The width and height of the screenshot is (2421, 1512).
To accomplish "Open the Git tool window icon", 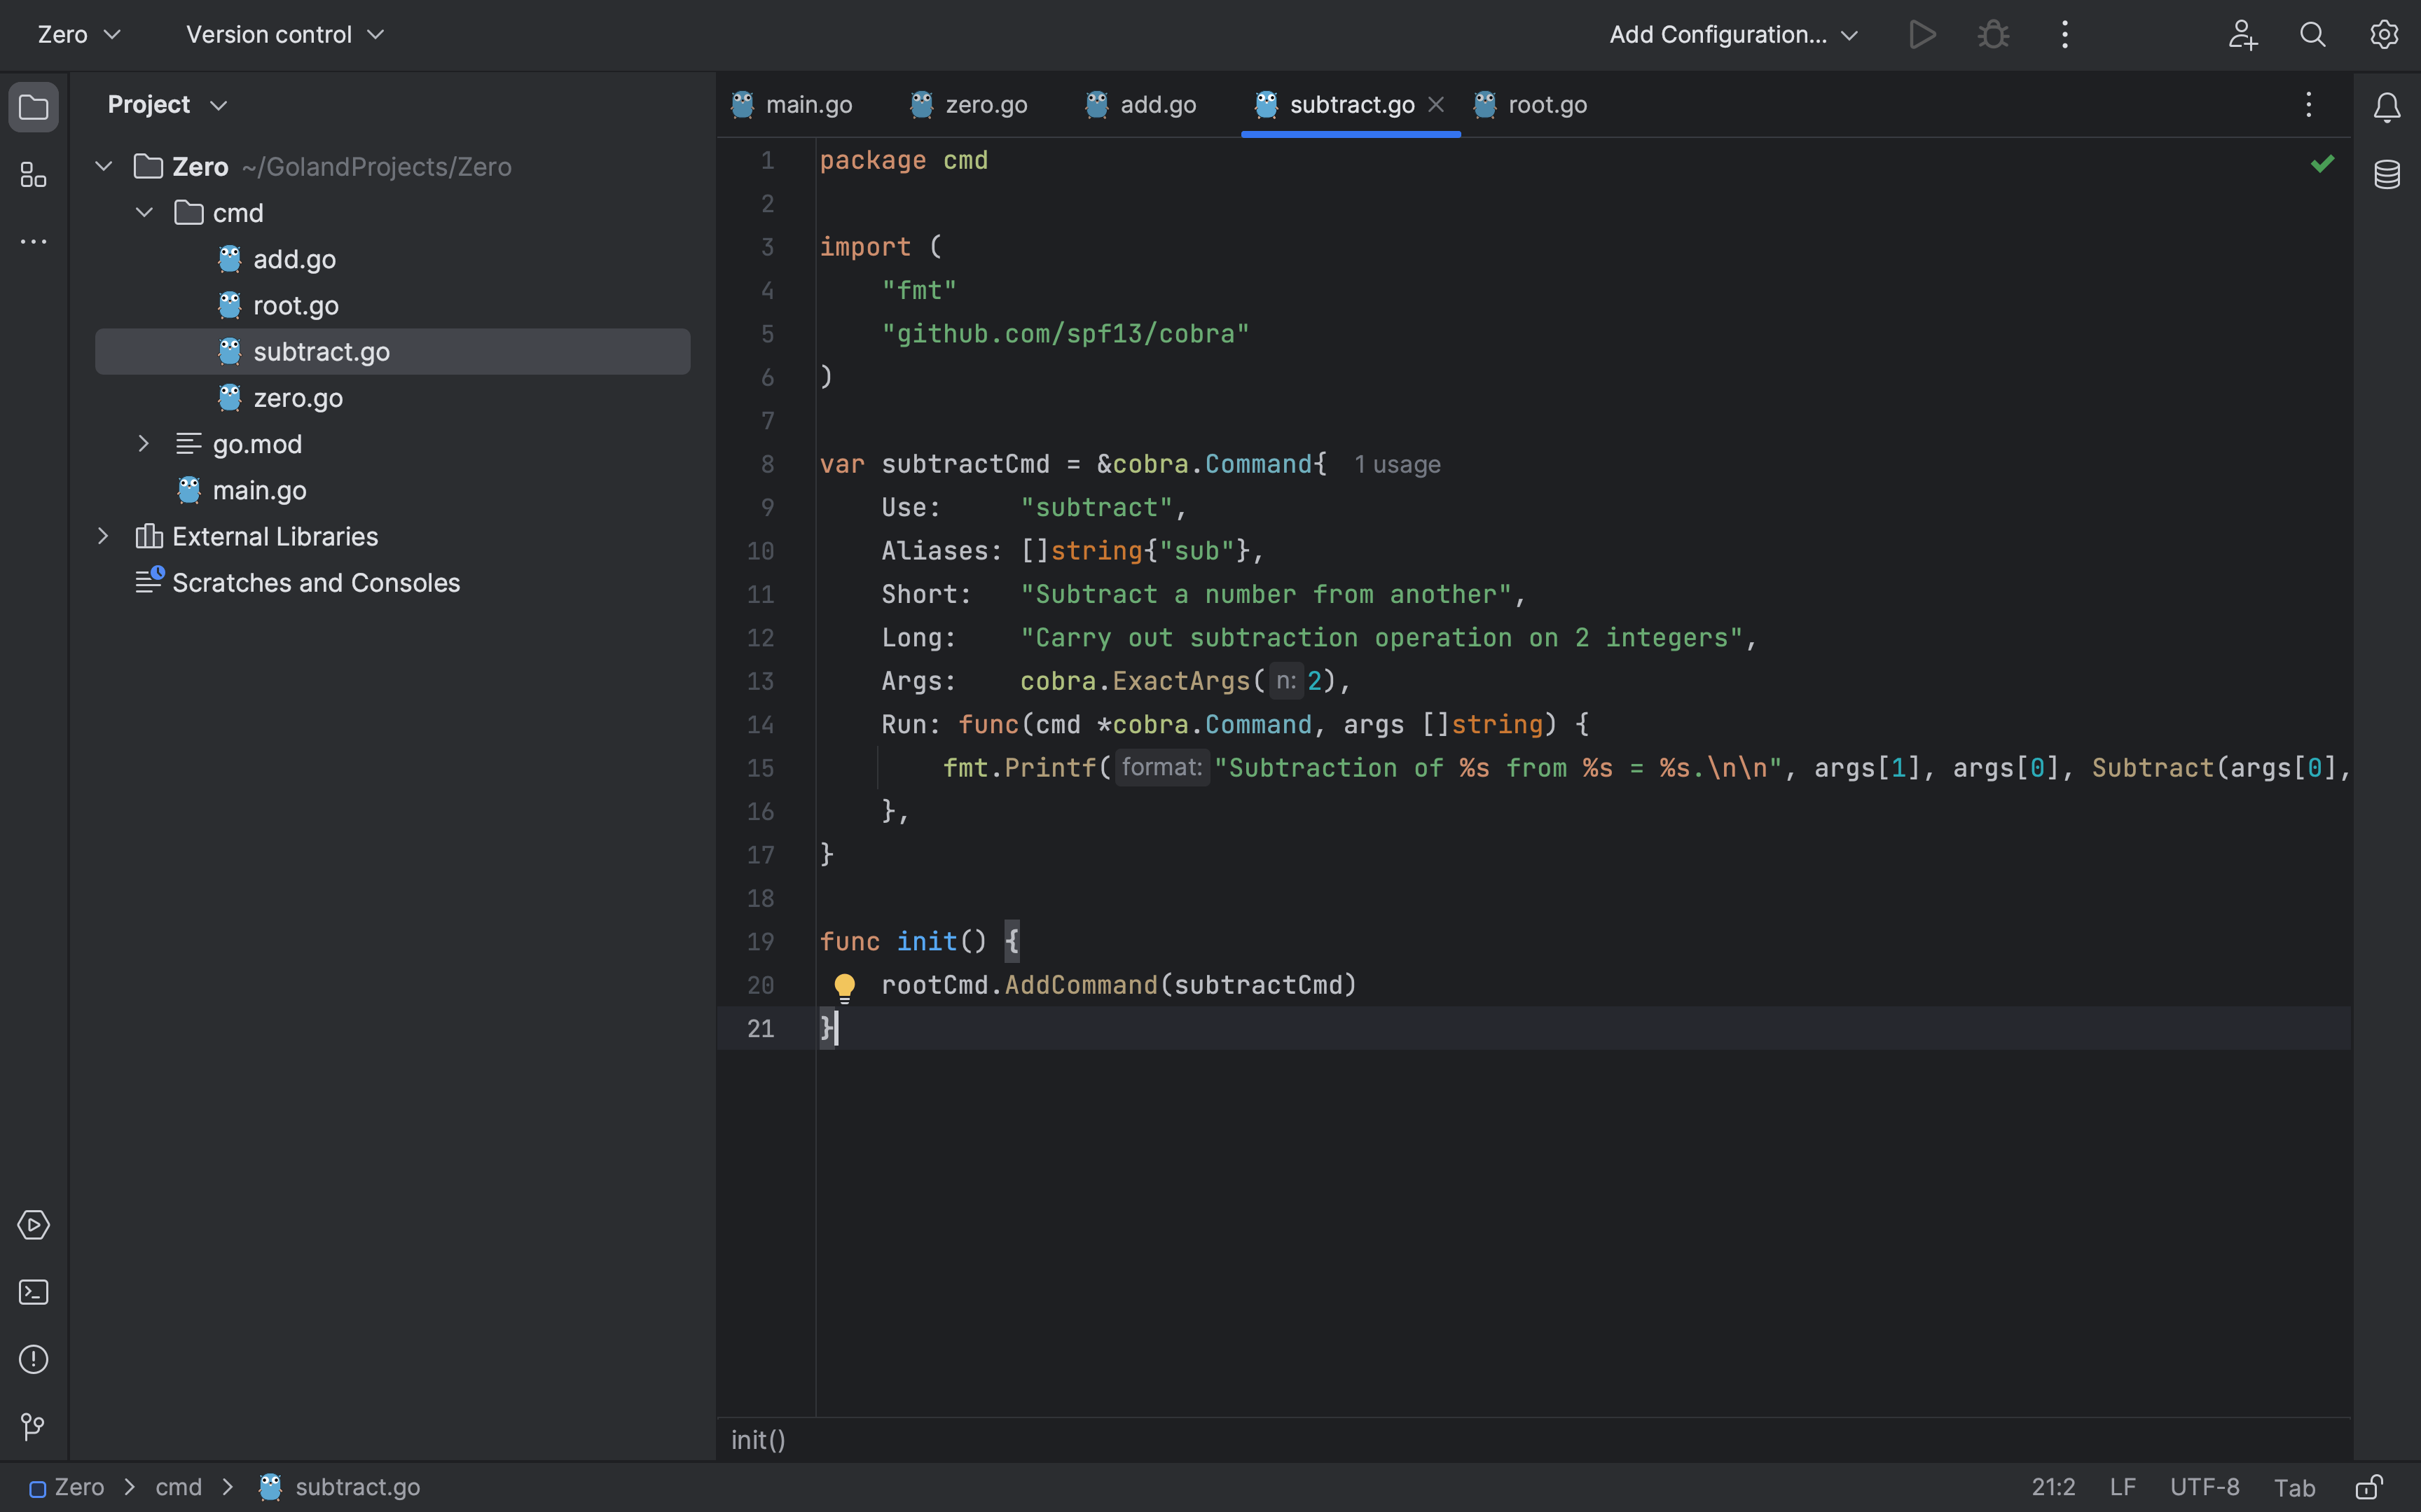I will (33, 1426).
